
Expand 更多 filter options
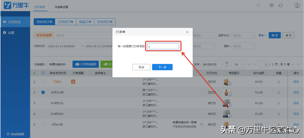tap(262, 35)
